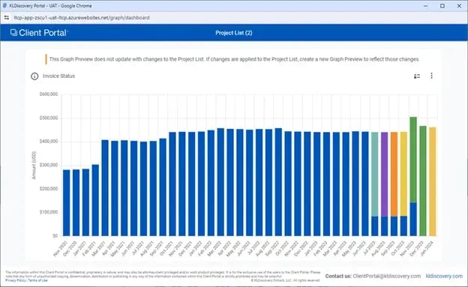
Task: Click the tall green Nov 2023 bar segment
Action: (413, 160)
